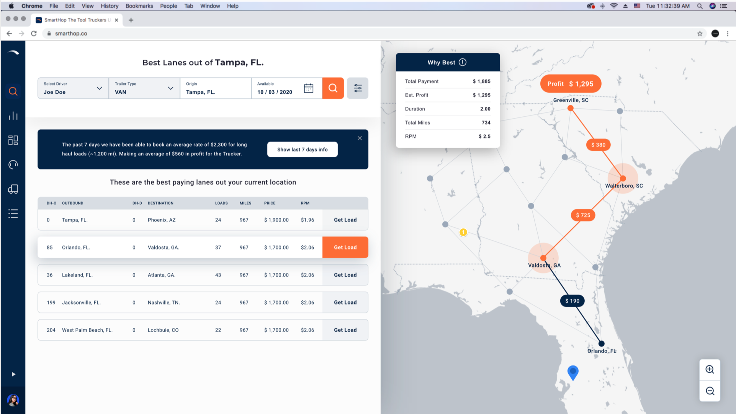The height and width of the screenshot is (414, 736).
Task: Open the History menu
Action: (110, 6)
